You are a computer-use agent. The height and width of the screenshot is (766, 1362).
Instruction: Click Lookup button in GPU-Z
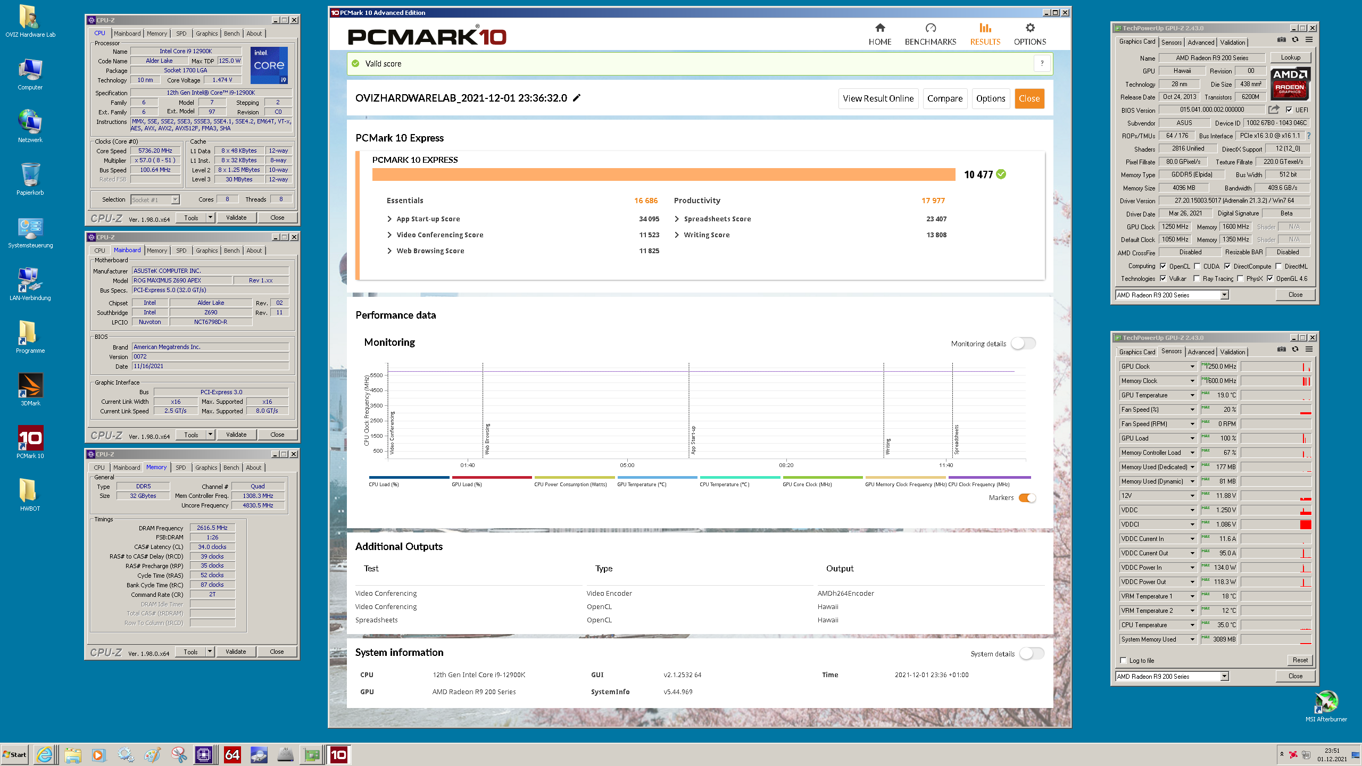[1290, 57]
